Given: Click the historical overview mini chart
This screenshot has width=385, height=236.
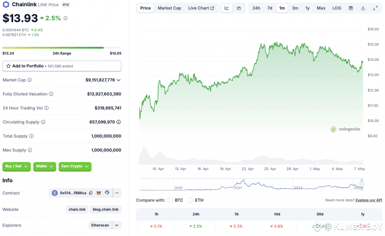Looking at the screenshot, I should [251, 184].
